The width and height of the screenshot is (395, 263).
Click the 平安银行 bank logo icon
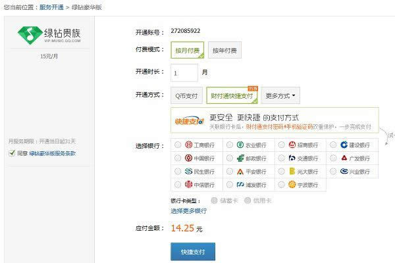point(240,172)
